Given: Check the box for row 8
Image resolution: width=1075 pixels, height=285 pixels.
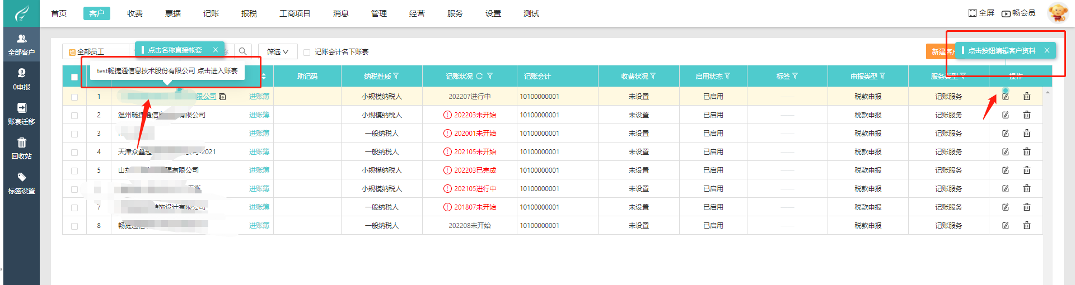Looking at the screenshot, I should 74,226.
